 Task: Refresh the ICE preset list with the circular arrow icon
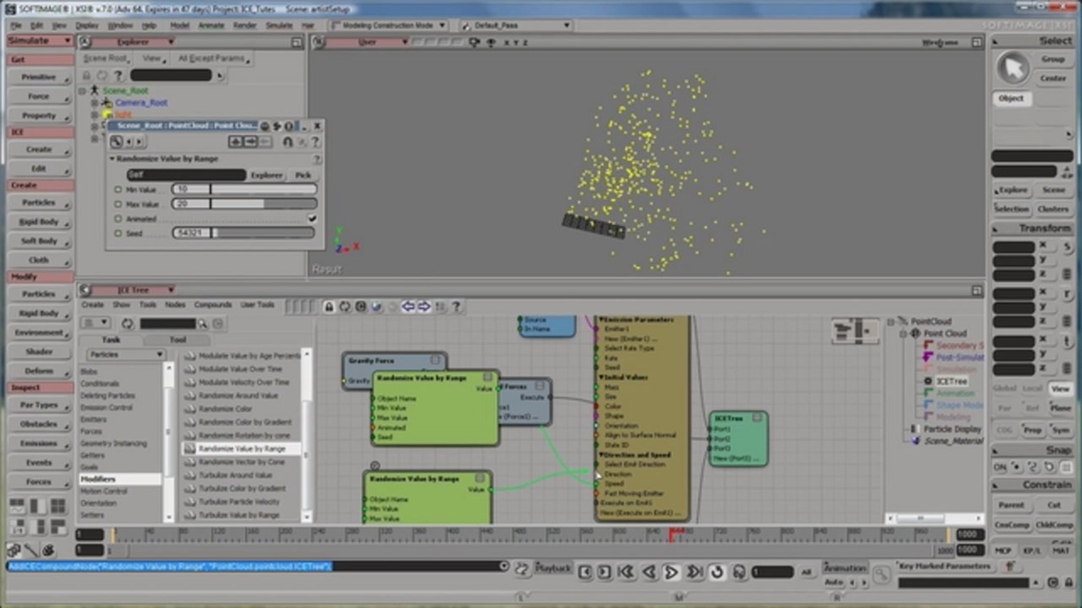pos(128,323)
